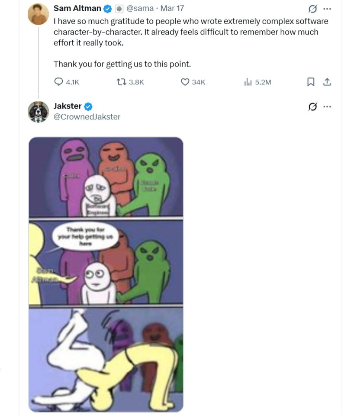
Task: Click the reply icon on Sam Altman's post
Action: click(x=59, y=82)
